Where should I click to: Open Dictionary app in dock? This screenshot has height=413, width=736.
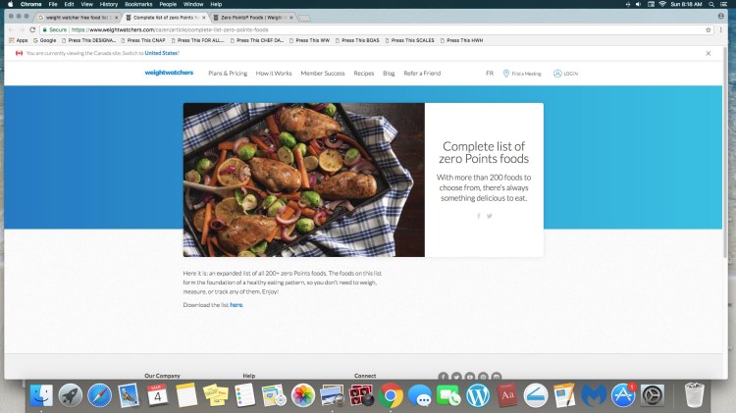pos(507,395)
